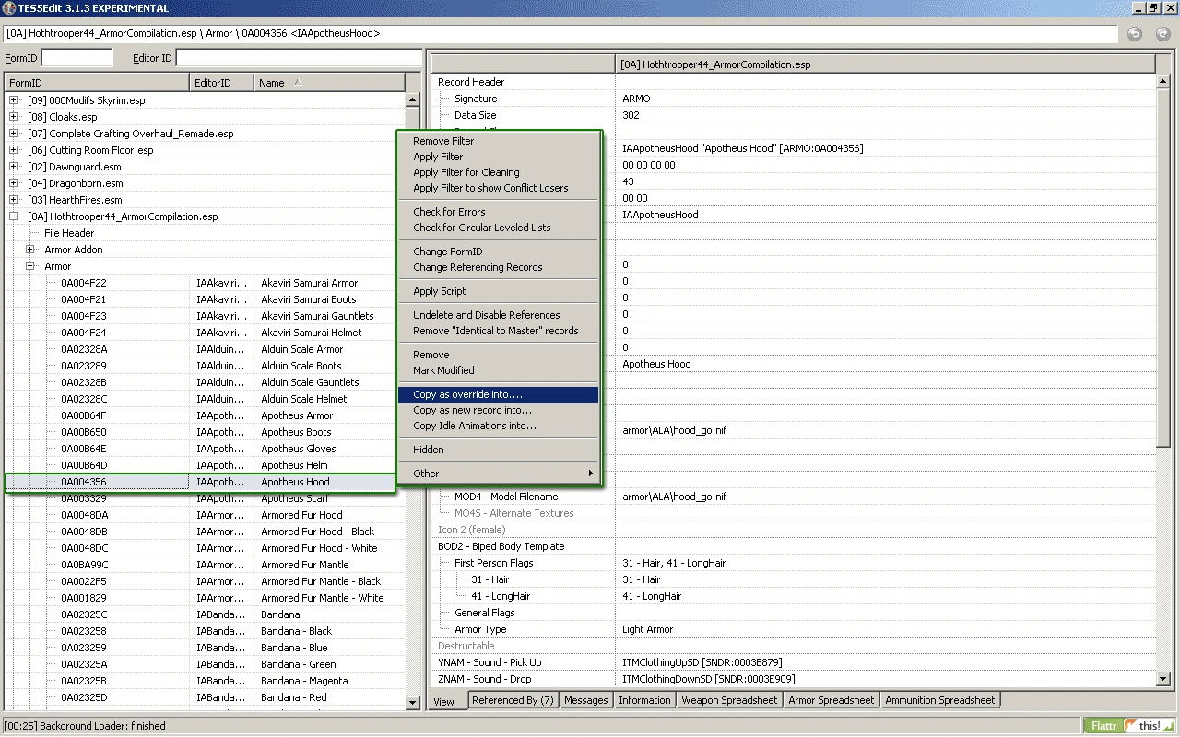Click the record path address bar
This screenshot has height=737, width=1180.
(560, 34)
